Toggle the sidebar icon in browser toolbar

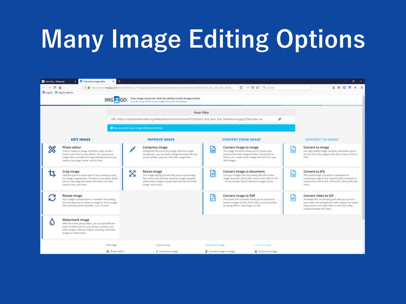(x=345, y=88)
